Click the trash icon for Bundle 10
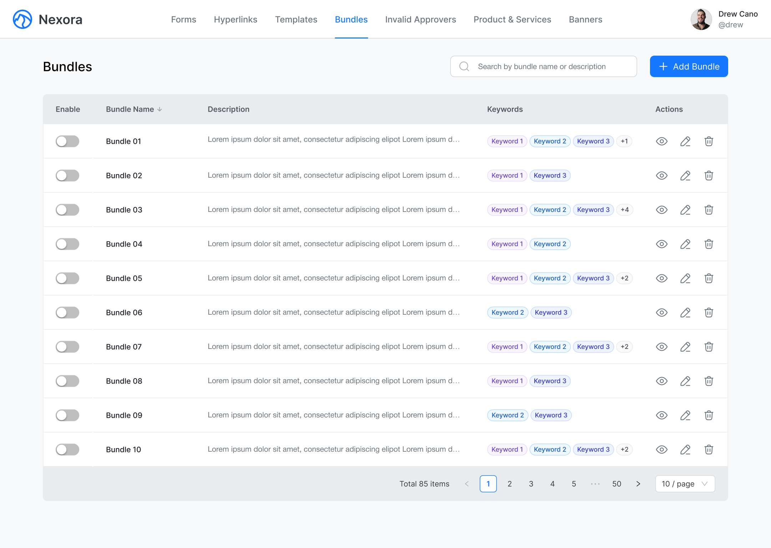 click(709, 450)
